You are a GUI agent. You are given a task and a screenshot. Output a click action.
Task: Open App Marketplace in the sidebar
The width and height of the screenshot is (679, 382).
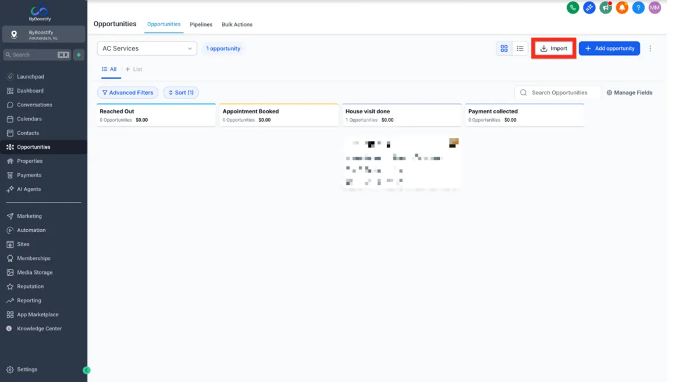pyautogui.click(x=44, y=315)
